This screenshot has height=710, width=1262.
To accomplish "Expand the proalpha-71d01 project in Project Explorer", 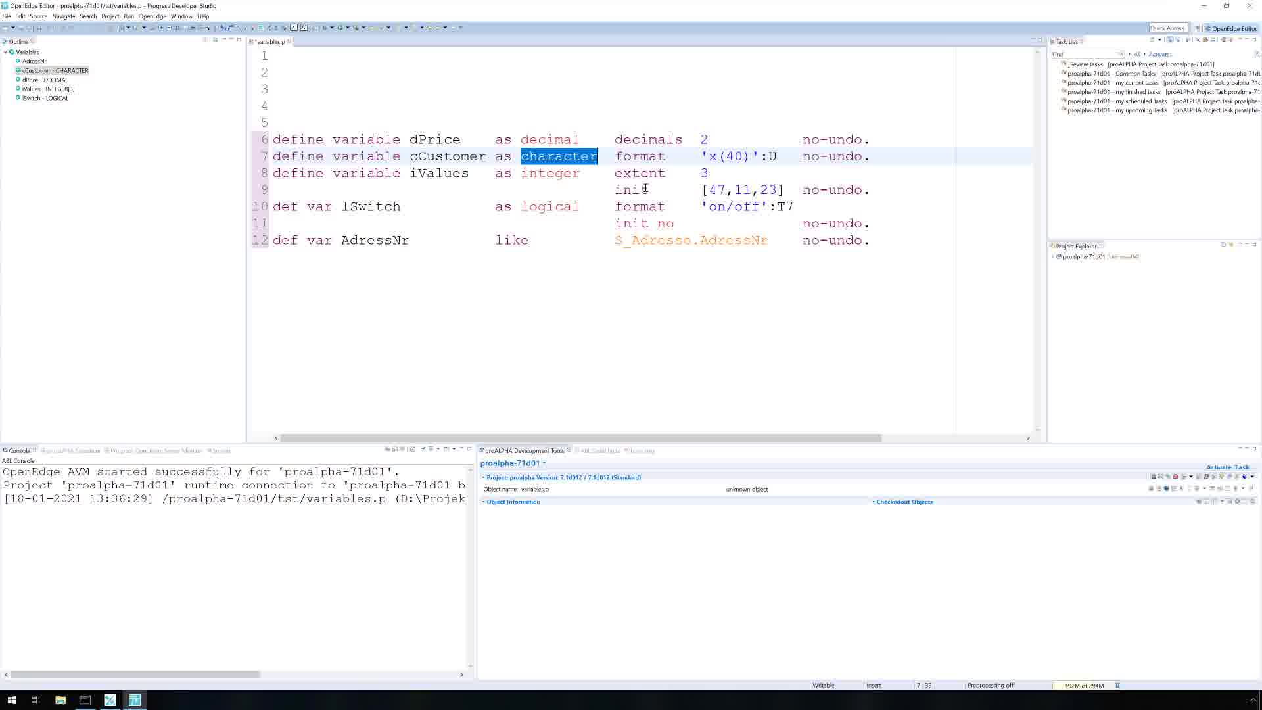I will [x=1053, y=256].
